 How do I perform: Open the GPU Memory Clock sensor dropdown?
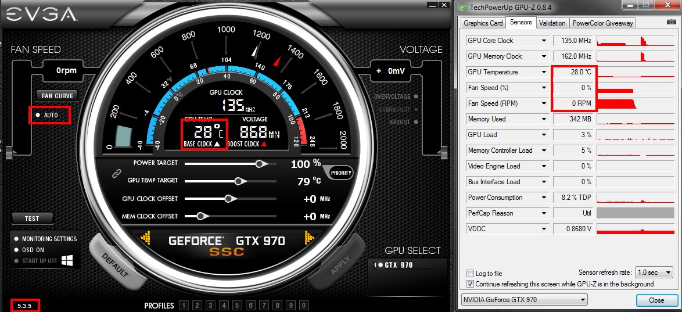click(544, 56)
